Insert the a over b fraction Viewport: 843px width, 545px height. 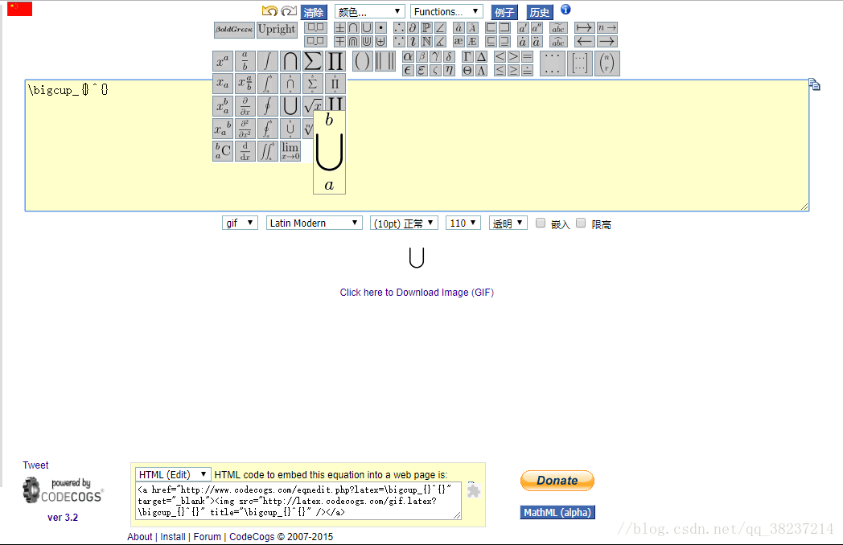pyautogui.click(x=245, y=62)
